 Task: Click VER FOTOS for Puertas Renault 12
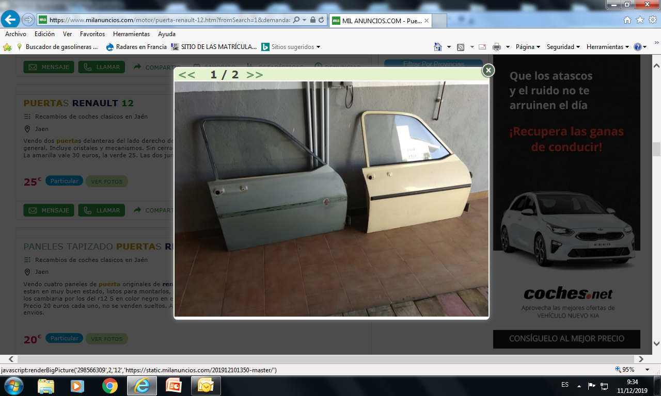[x=106, y=181]
